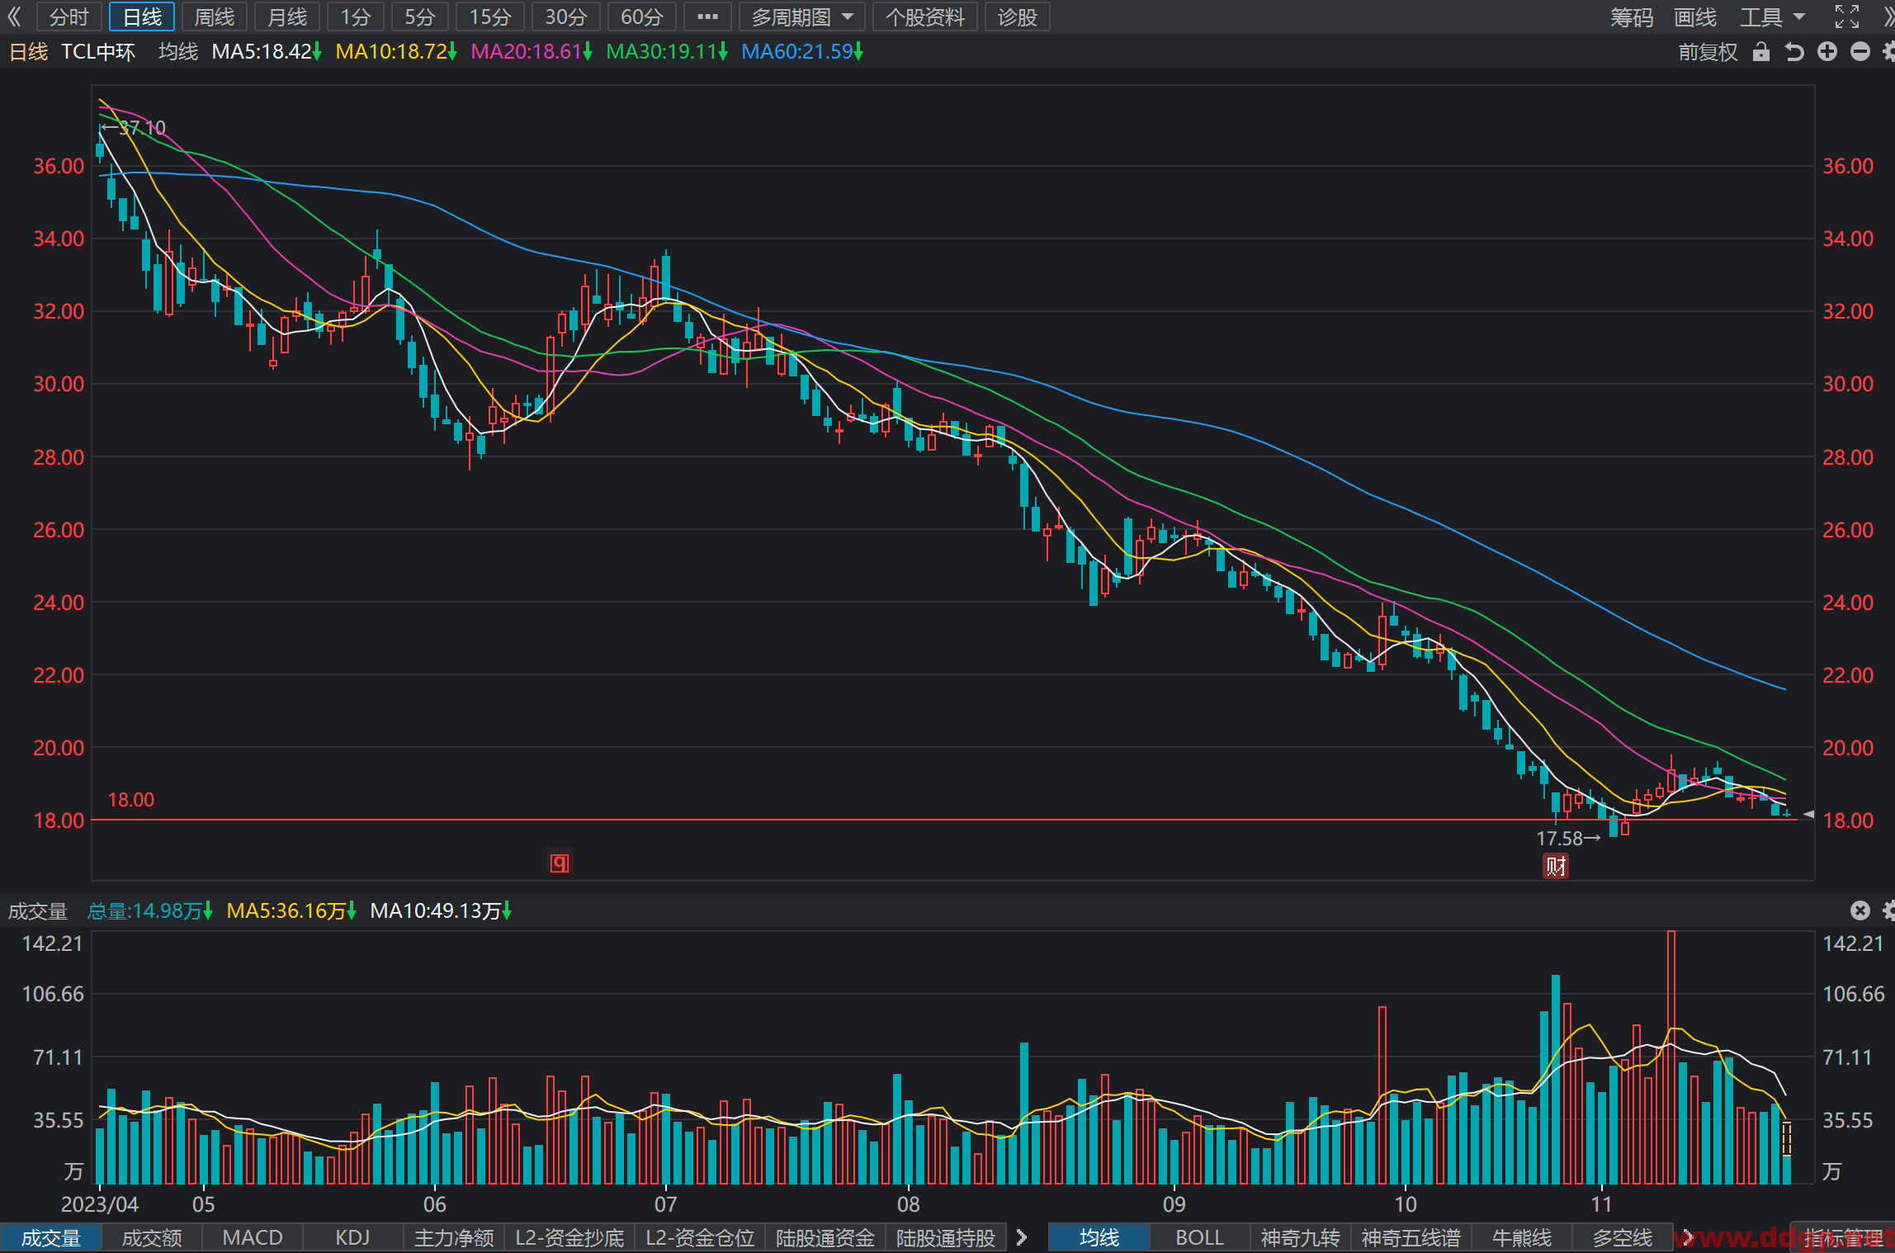Click the undo/reset arrow icon
1895x1253 pixels.
(x=1794, y=52)
